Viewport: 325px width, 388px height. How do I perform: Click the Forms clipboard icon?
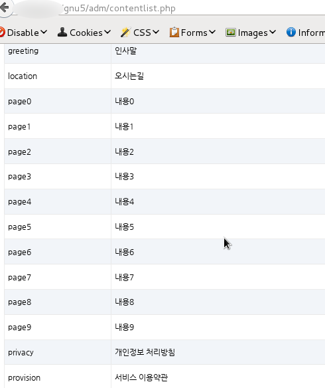point(174,33)
